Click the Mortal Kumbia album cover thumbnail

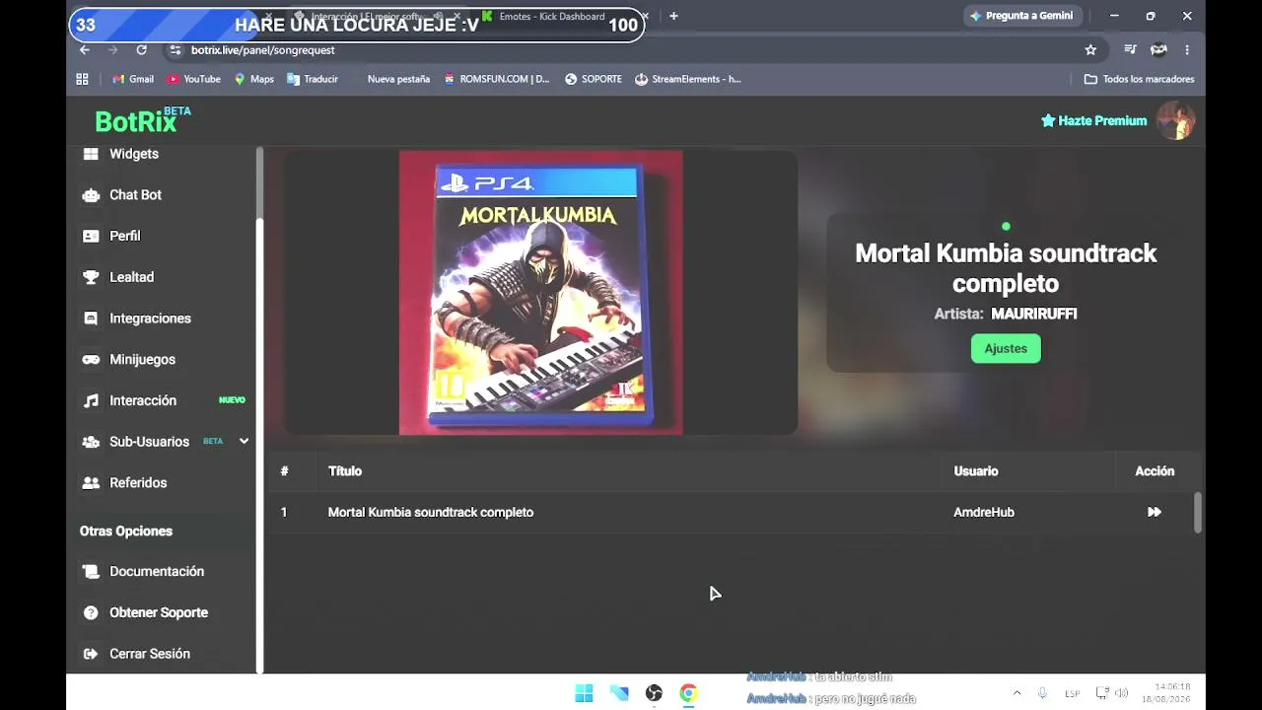540,293
